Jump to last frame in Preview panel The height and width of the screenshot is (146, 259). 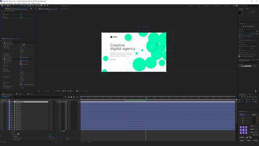pyautogui.click(x=253, y=26)
